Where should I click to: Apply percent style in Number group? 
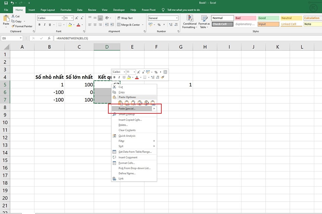pyautogui.click(x=159, y=24)
